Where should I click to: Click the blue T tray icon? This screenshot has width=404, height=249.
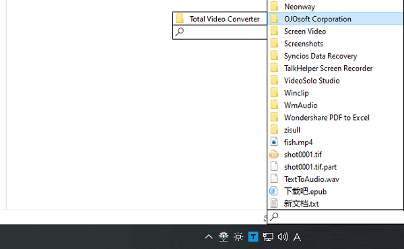click(x=253, y=237)
